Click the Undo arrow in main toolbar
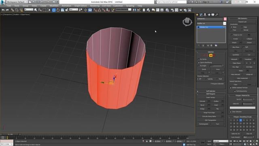The image size is (259, 146). (3, 10)
